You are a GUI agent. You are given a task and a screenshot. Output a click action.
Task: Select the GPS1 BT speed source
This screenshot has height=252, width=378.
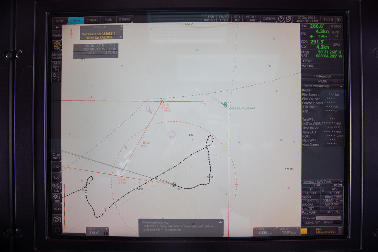336,34
